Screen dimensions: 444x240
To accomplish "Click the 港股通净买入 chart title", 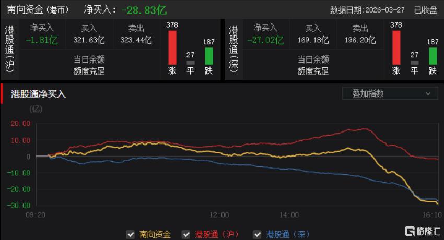I will point(39,94).
